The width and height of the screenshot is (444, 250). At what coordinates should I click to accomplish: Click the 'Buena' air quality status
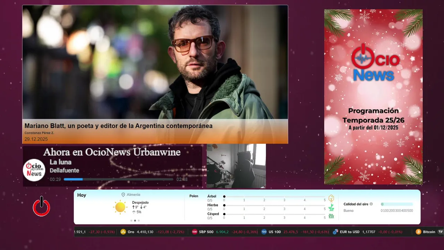[348, 211]
